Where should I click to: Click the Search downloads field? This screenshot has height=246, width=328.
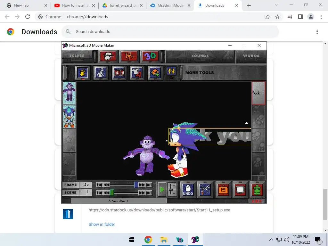click(170, 32)
